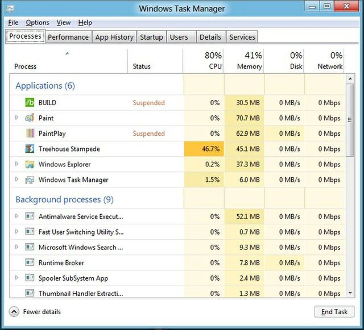Sort by the Disk column header
The width and height of the screenshot is (364, 330).
tap(284, 61)
